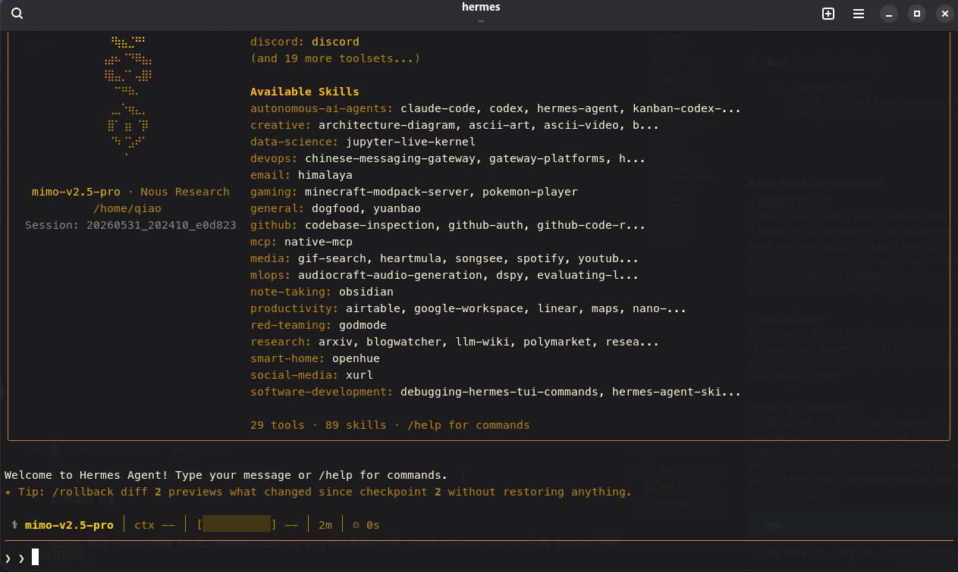
Task: Select the 'Available Skills' heading
Action: pyautogui.click(x=305, y=92)
